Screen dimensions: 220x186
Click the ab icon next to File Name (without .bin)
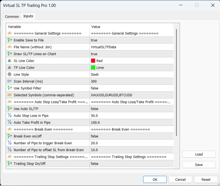pos(10,47)
